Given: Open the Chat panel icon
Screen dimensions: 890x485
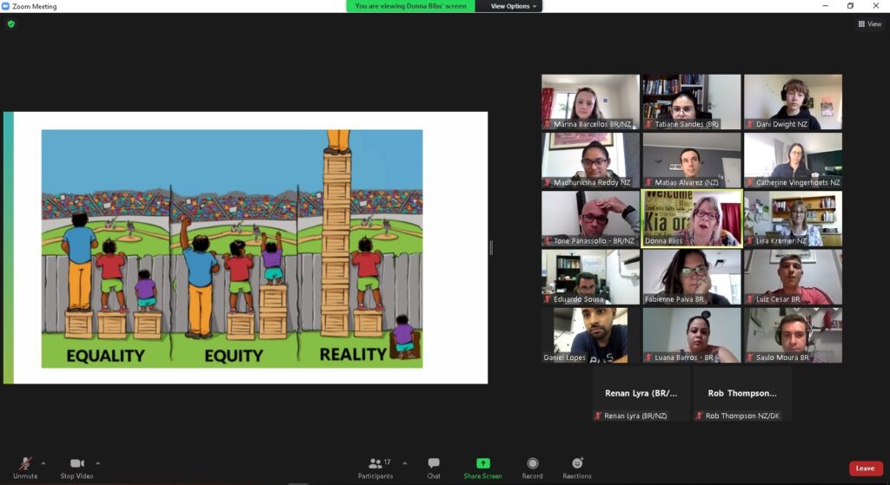Looking at the screenshot, I should 434,463.
